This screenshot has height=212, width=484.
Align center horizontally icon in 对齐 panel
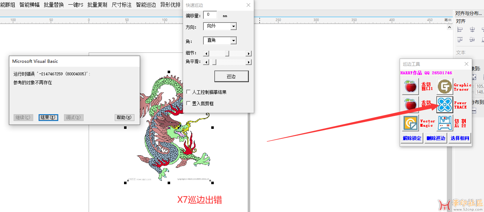[x=472, y=30]
